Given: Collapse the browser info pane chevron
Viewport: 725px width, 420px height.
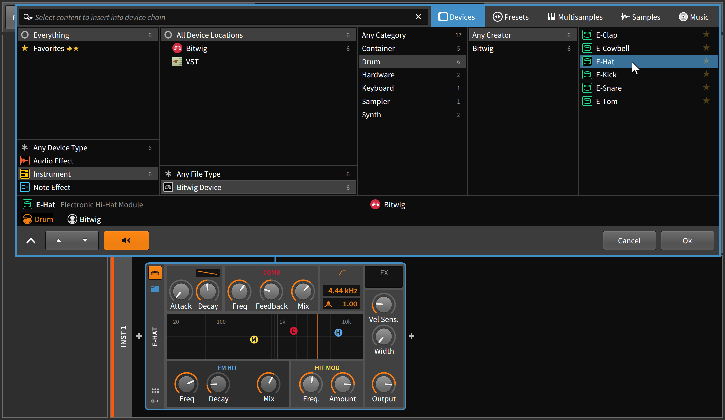Looking at the screenshot, I should (x=31, y=241).
